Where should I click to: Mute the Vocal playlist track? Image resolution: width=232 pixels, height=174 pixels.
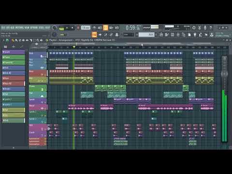click(x=45, y=109)
